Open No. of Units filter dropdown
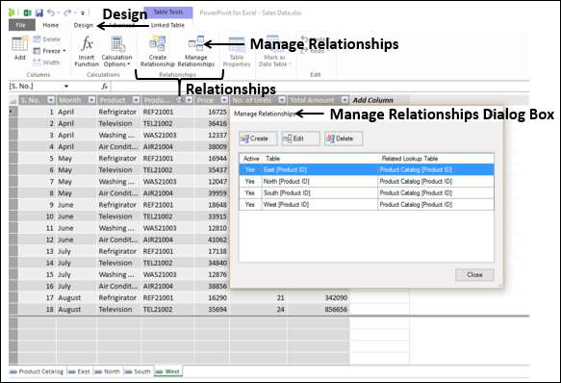 282,100
